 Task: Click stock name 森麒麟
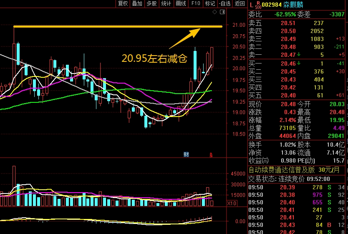coord(293,5)
